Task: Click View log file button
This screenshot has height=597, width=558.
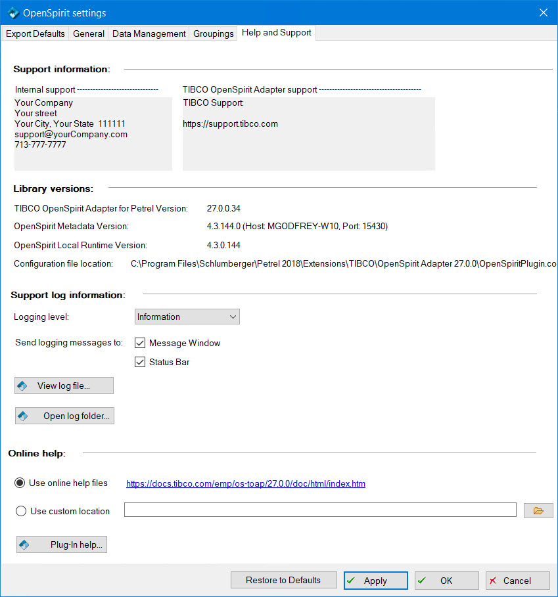Action: point(64,386)
